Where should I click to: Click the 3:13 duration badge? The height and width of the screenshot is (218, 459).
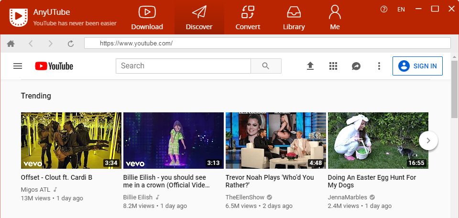coord(213,163)
